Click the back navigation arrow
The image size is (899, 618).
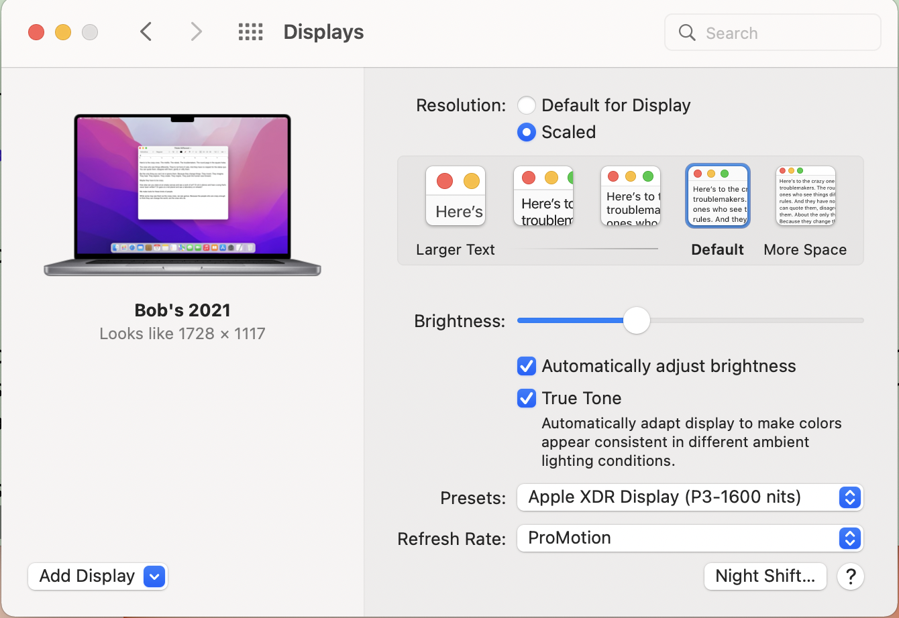point(146,32)
